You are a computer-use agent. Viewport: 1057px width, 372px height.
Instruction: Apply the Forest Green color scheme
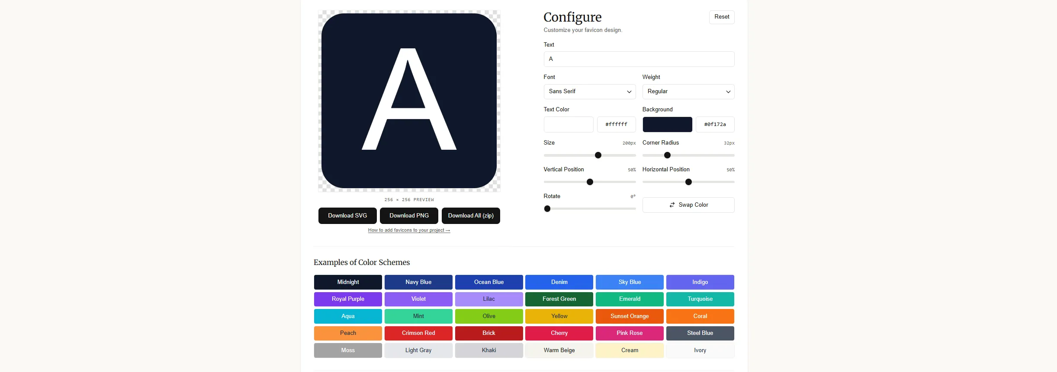click(x=559, y=299)
